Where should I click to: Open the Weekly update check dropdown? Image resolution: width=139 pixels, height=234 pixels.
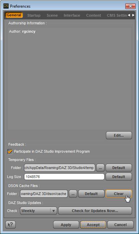tap(39, 211)
